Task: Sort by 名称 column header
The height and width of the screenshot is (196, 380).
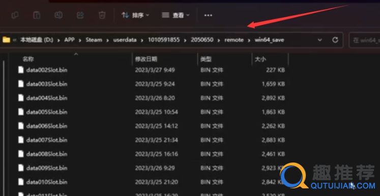Action: (28, 59)
